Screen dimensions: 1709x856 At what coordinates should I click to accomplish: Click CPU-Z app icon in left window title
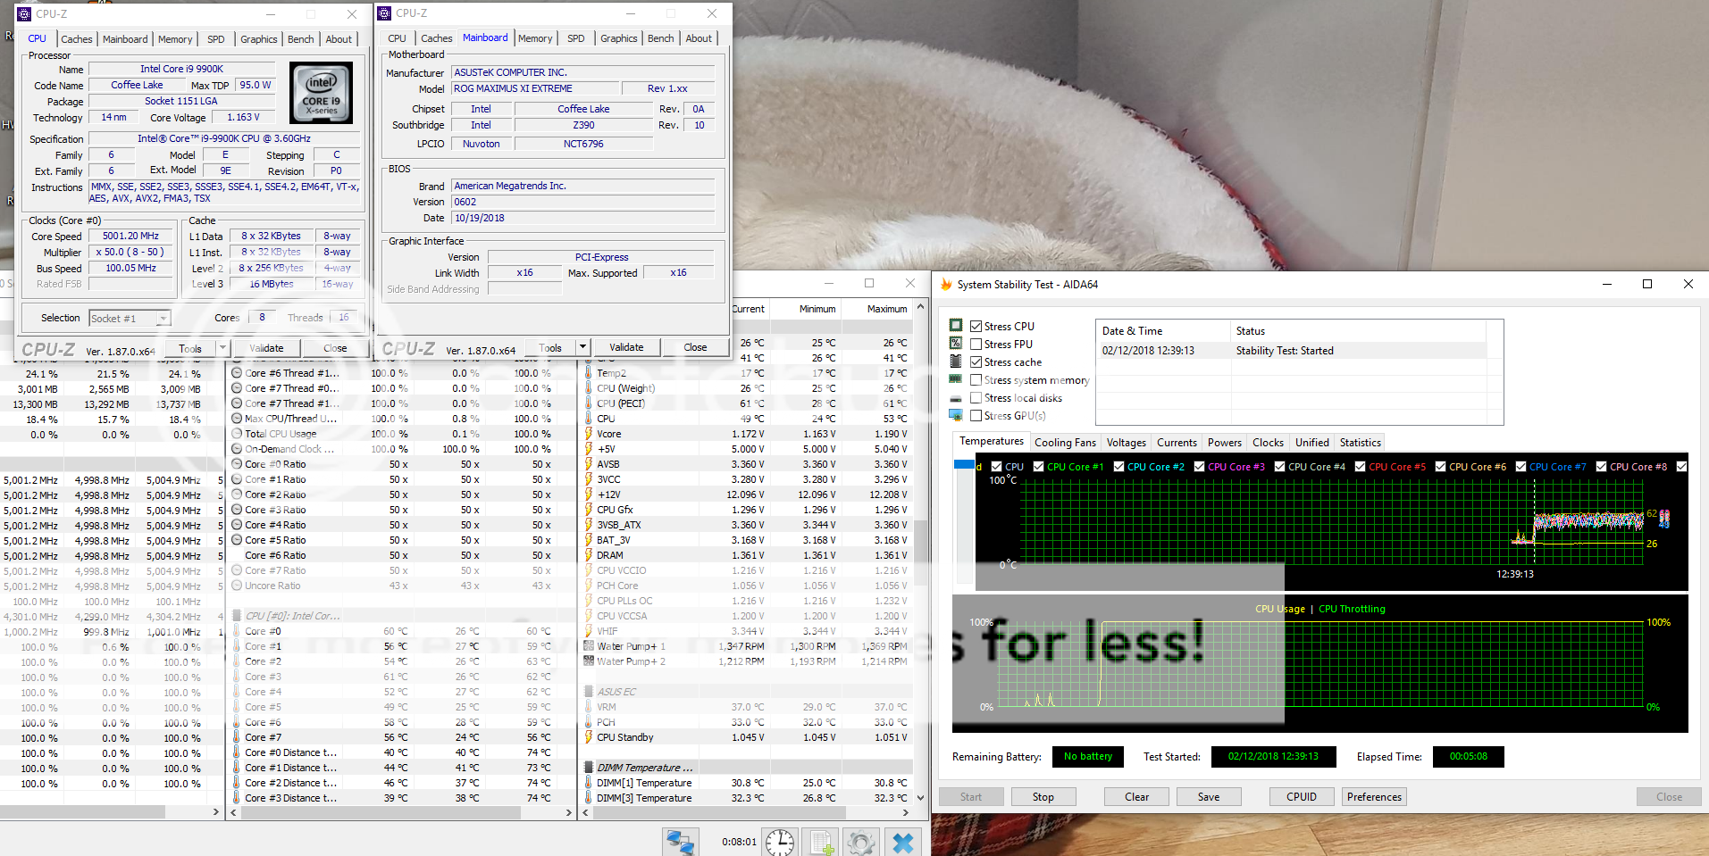[24, 13]
